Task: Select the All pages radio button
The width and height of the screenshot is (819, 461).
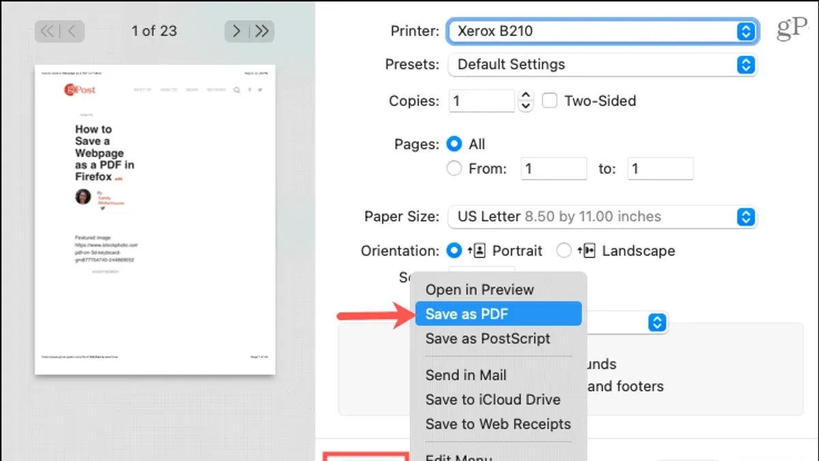Action: pos(454,144)
